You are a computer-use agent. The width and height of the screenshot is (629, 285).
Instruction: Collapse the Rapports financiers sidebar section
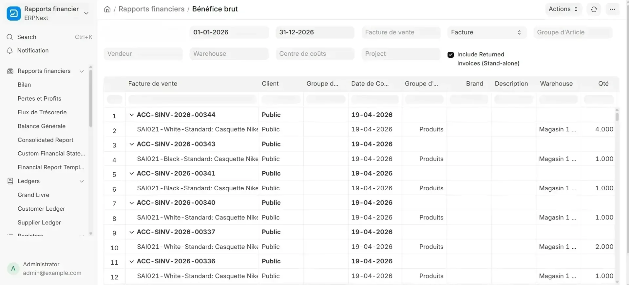click(82, 71)
